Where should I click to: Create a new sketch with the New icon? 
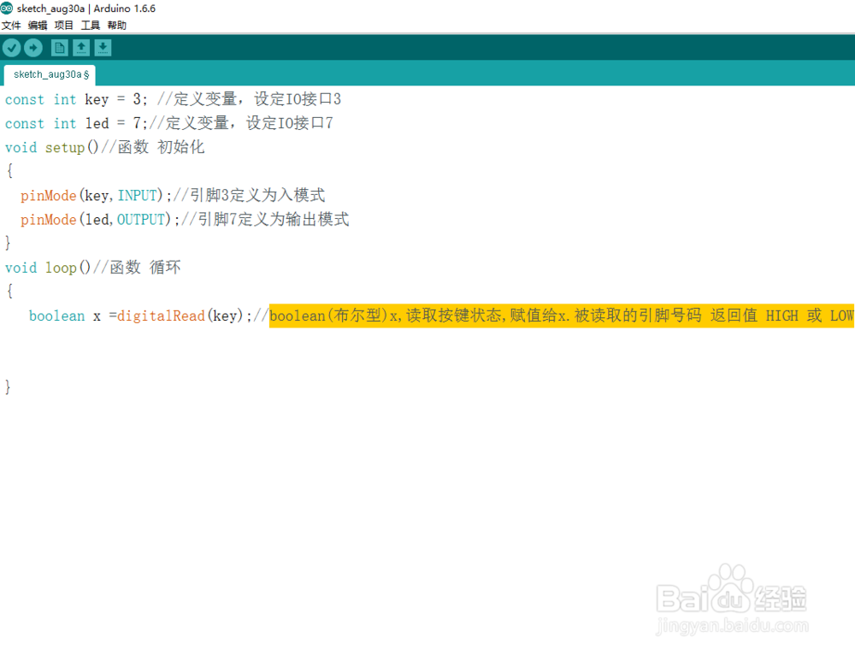pos(59,48)
